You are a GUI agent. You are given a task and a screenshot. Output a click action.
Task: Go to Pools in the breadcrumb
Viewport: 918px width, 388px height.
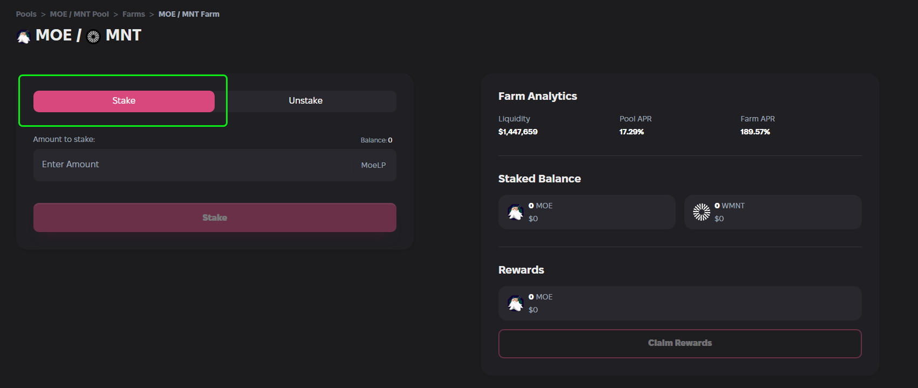[26, 14]
